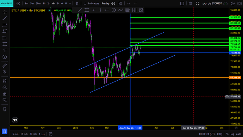243x137 pixels.
Task: Switch to 30m timeframe
Action: (x=38, y=4)
